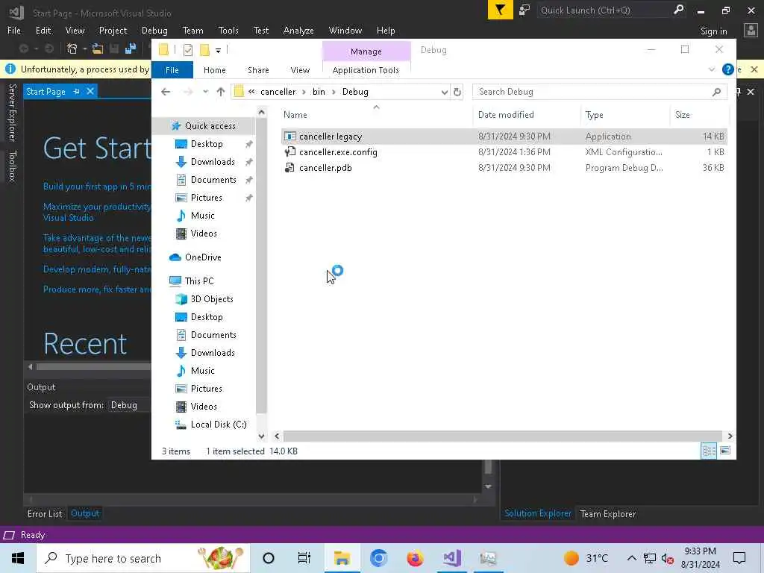This screenshot has width=764, height=573.
Task: Open the Server Explorer side tab
Action: [12, 113]
